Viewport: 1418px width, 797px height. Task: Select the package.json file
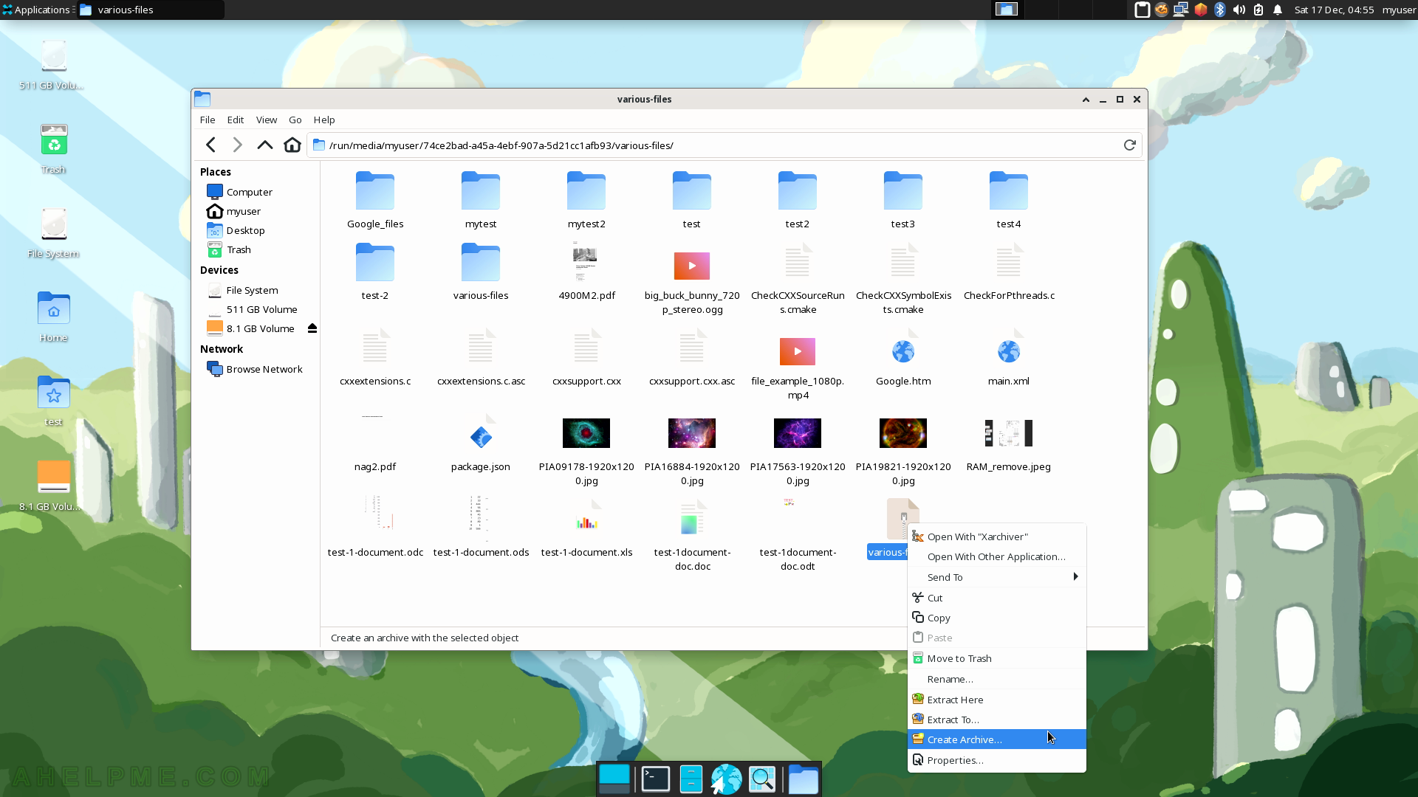pos(481,443)
